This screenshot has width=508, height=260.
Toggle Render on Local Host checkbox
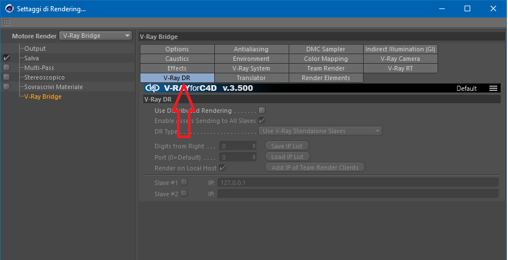[222, 168]
